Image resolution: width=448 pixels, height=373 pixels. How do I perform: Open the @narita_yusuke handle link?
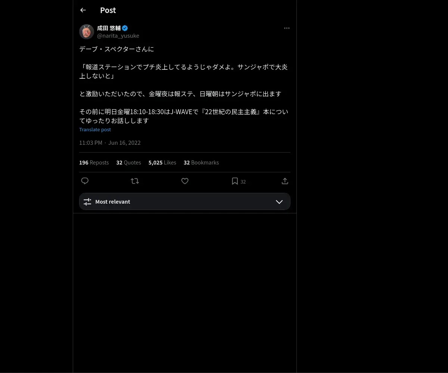(x=118, y=36)
